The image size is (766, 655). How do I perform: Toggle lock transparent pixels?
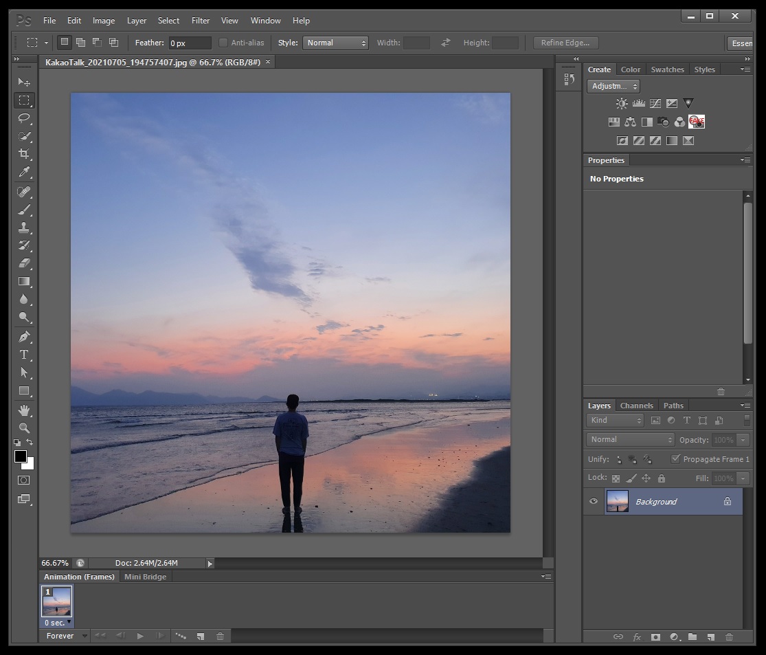[616, 478]
